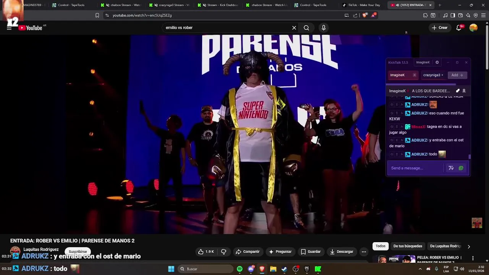Click the taskbar Buscar search box
489x275 pixels.
pyautogui.click(x=206, y=269)
